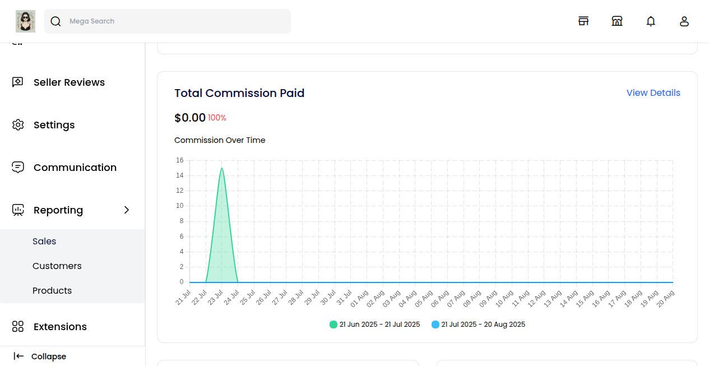Open the notifications bell icon
The height and width of the screenshot is (366, 709).
click(x=651, y=21)
